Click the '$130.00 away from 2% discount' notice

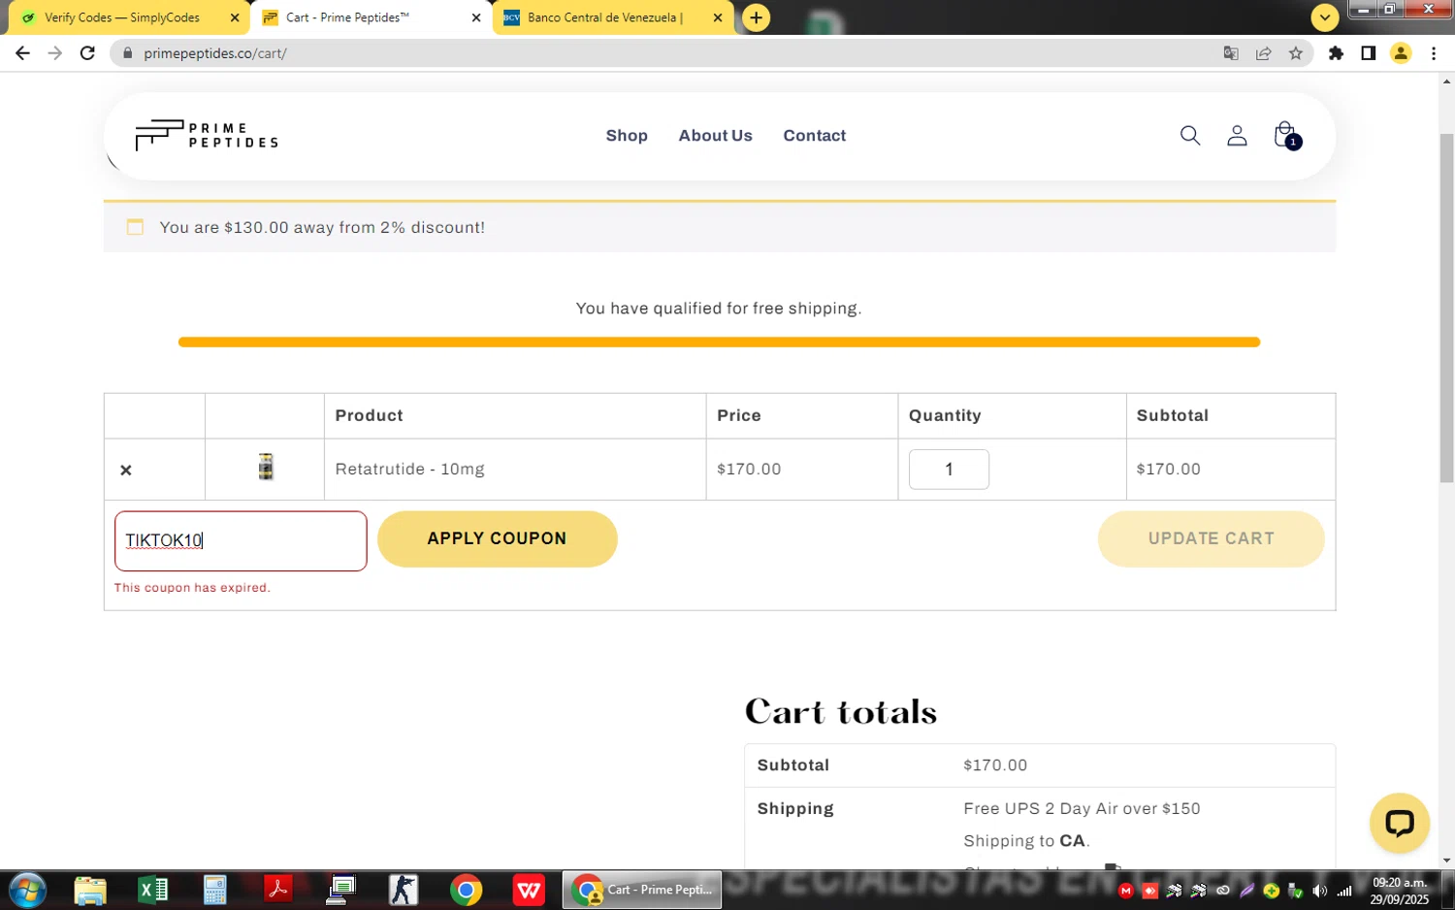point(322,227)
